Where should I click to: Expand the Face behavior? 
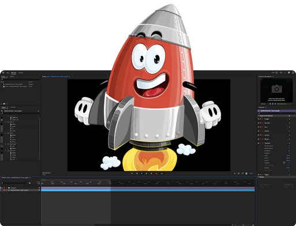tap(263, 127)
